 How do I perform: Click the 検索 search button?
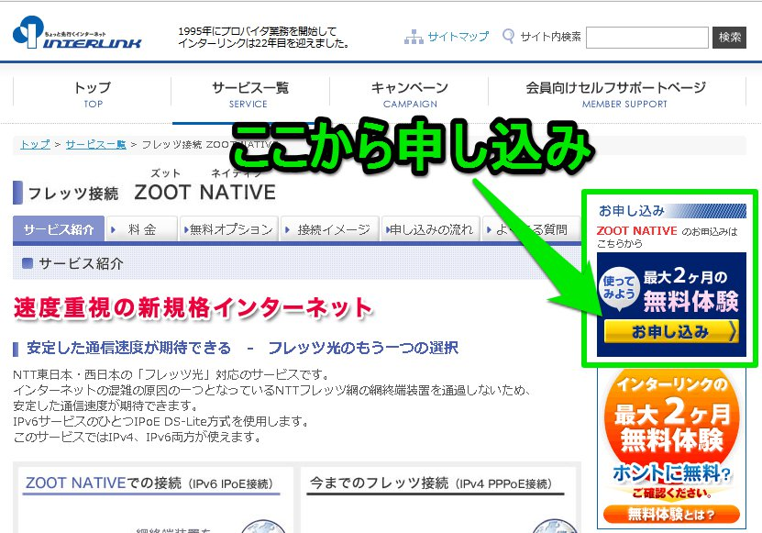729,38
